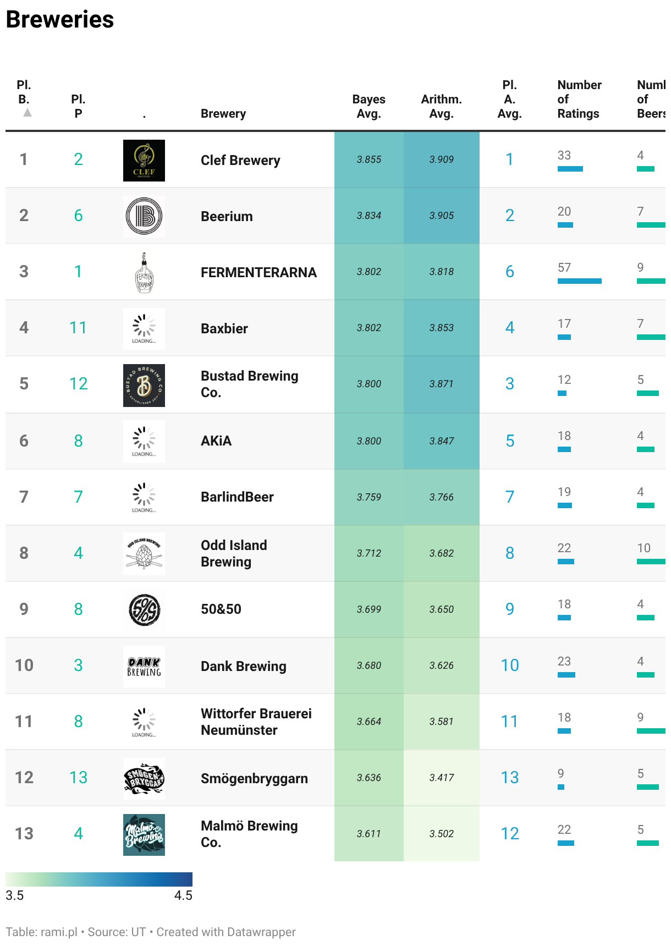Sort table by Pl. P column header

tap(78, 106)
